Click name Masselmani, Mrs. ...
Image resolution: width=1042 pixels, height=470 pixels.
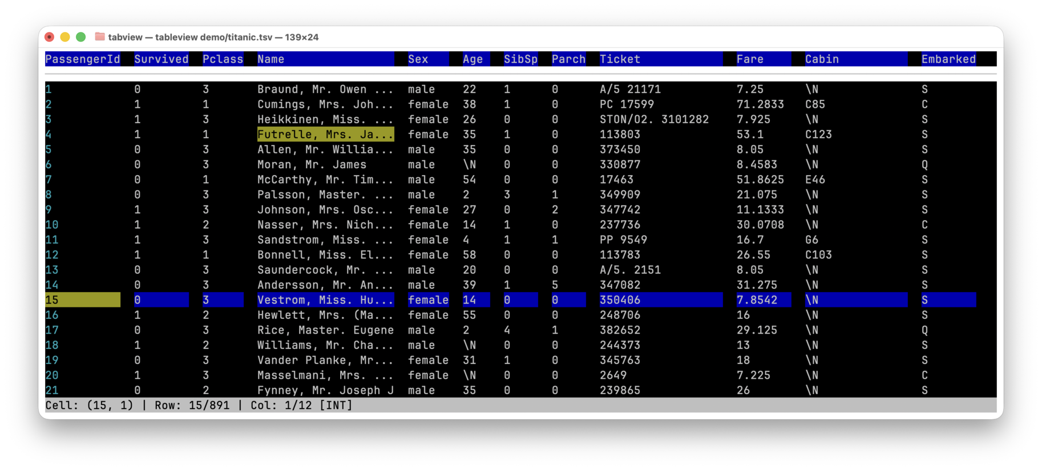click(x=325, y=375)
